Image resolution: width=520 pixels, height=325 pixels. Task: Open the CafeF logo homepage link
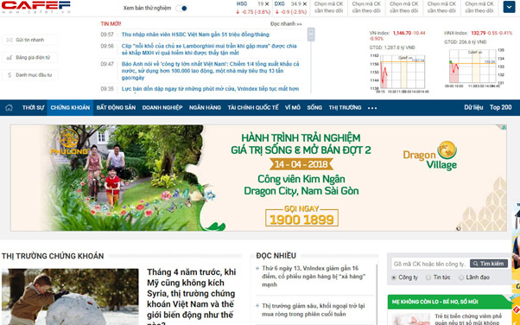(35, 7)
